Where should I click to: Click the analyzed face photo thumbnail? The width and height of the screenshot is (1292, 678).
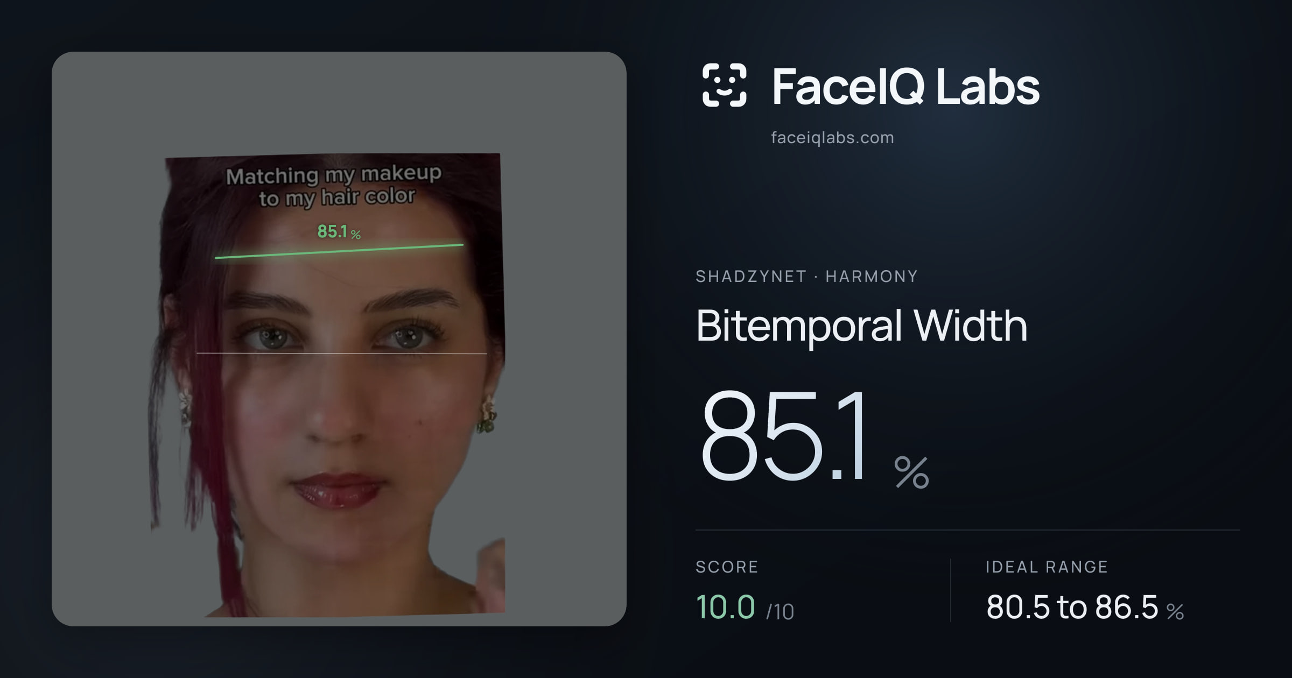click(339, 339)
